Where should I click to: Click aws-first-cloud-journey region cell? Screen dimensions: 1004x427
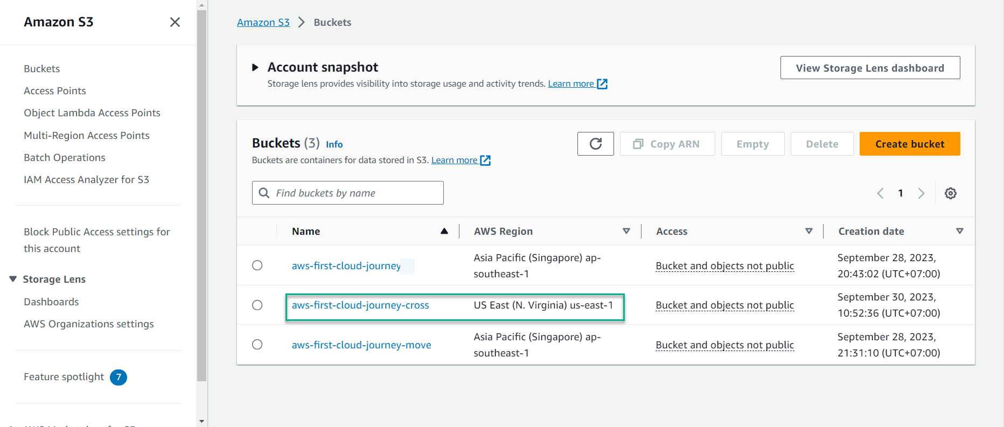point(537,266)
